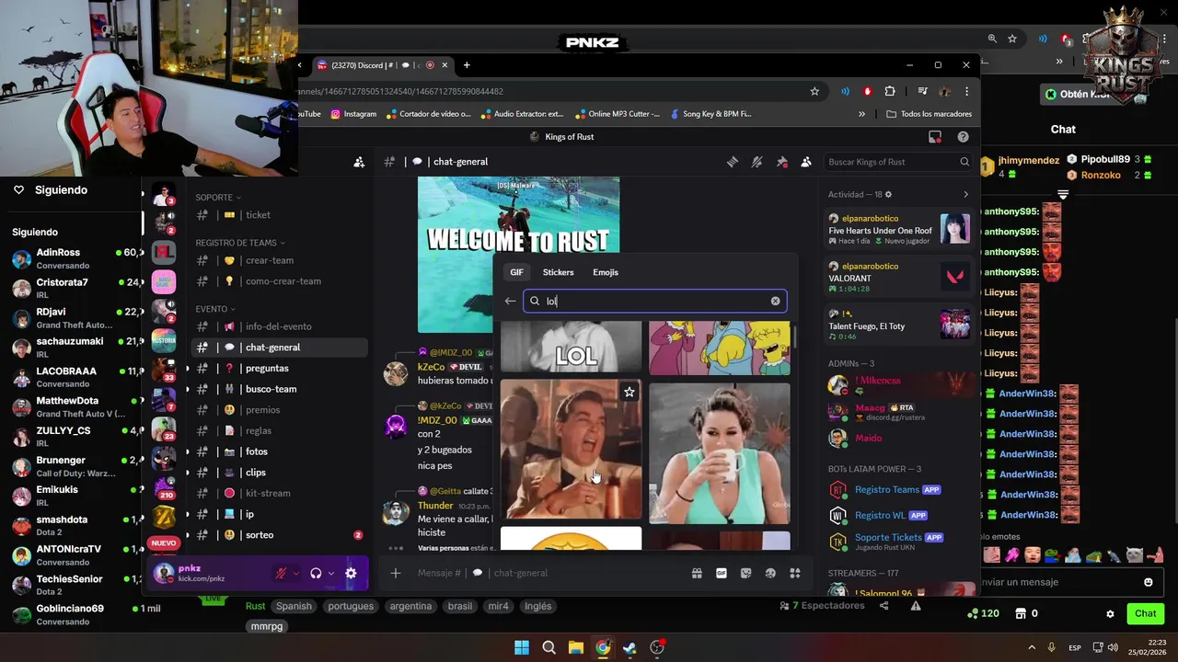This screenshot has width=1178, height=662.
Task: Expand Actividad panel arrow
Action: point(965,195)
